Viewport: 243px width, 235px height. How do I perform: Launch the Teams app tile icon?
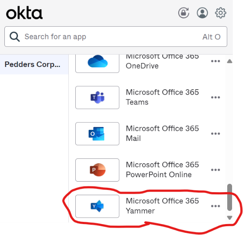[97, 98]
